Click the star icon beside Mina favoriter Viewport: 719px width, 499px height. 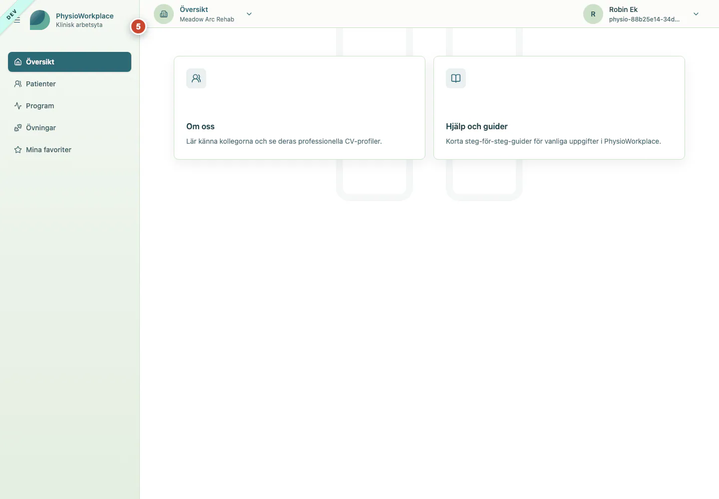click(18, 150)
